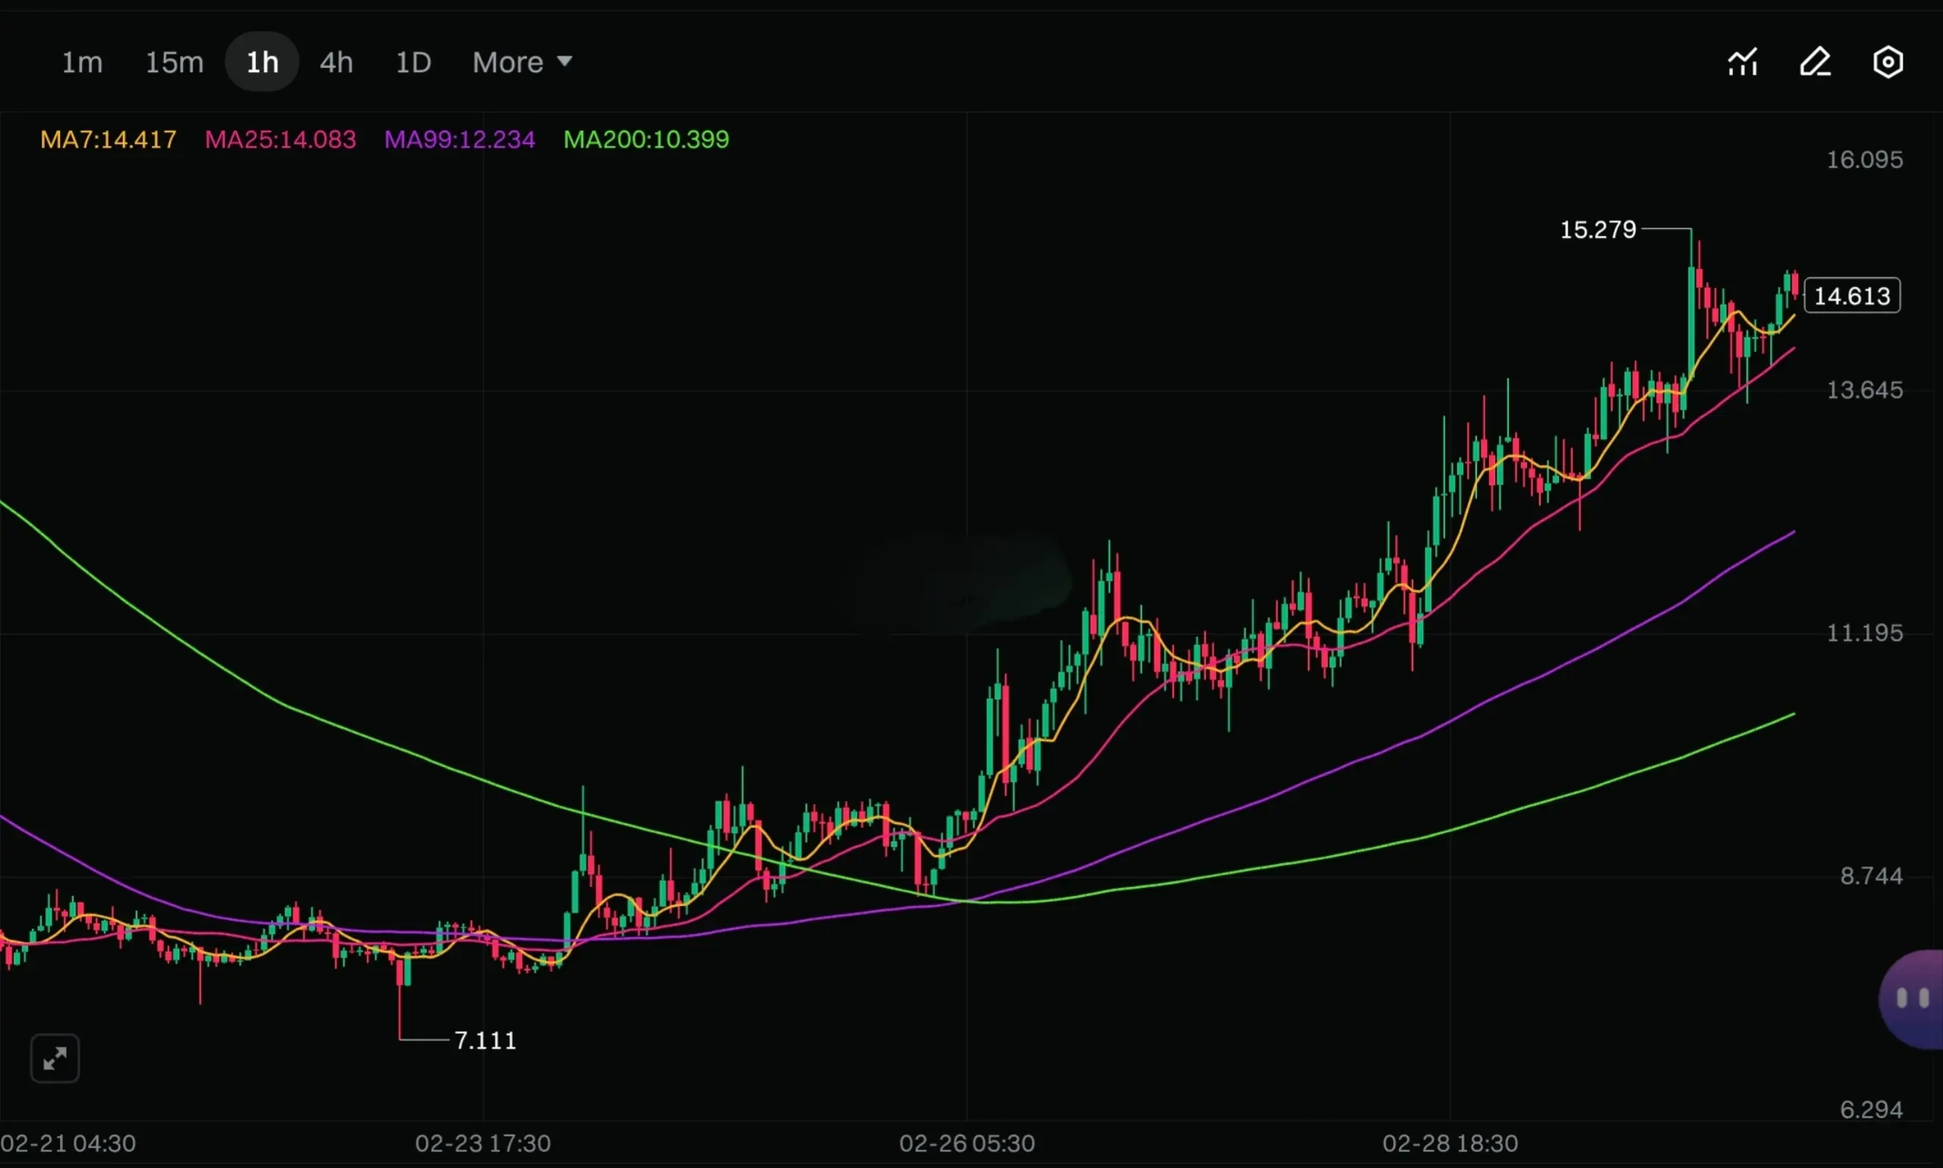The width and height of the screenshot is (1943, 1168).
Task: Open the chart indicators icon
Action: [1743, 62]
